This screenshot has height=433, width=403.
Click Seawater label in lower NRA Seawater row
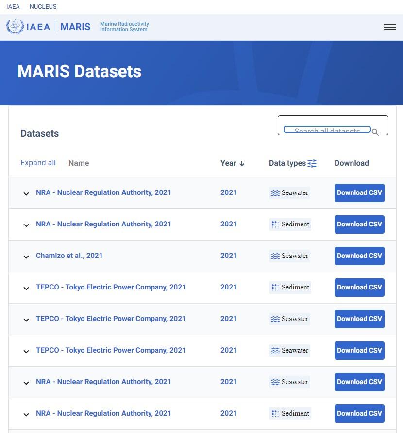[295, 382]
